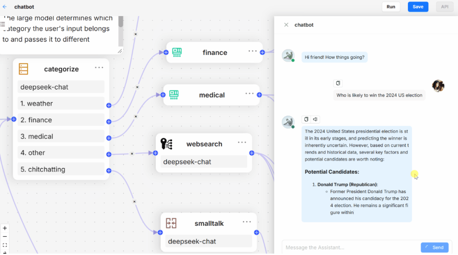Click the blue Save button
This screenshot has height=255, width=458.
[x=418, y=7]
